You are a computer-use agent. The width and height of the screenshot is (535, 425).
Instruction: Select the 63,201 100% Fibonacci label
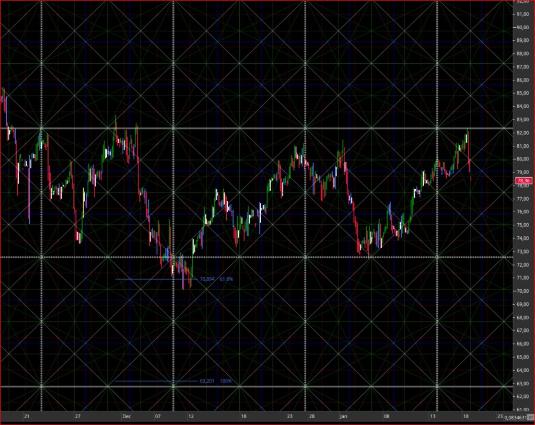[216, 381]
